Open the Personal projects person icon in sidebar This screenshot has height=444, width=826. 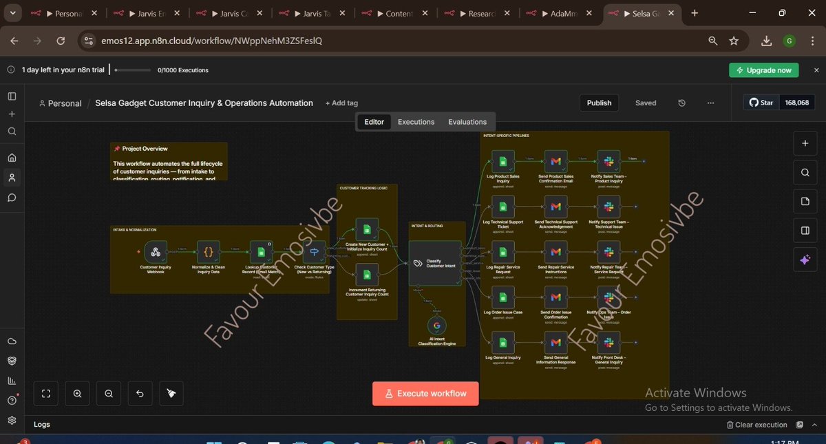tap(12, 178)
